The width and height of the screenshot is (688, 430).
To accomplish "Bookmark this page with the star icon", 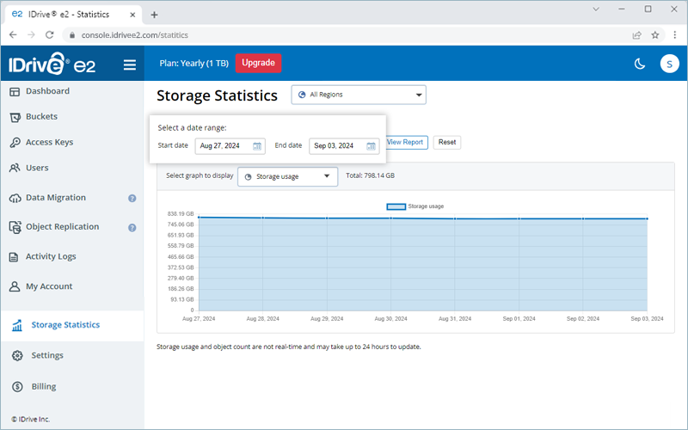I will coord(655,35).
